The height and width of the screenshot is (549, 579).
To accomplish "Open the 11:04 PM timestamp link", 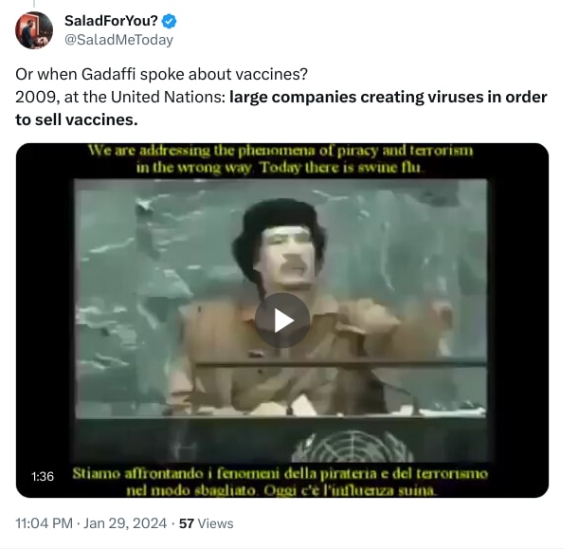I will [x=44, y=523].
